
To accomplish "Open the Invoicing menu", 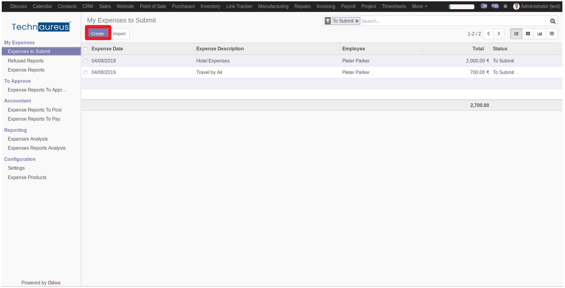I will pyautogui.click(x=326, y=6).
